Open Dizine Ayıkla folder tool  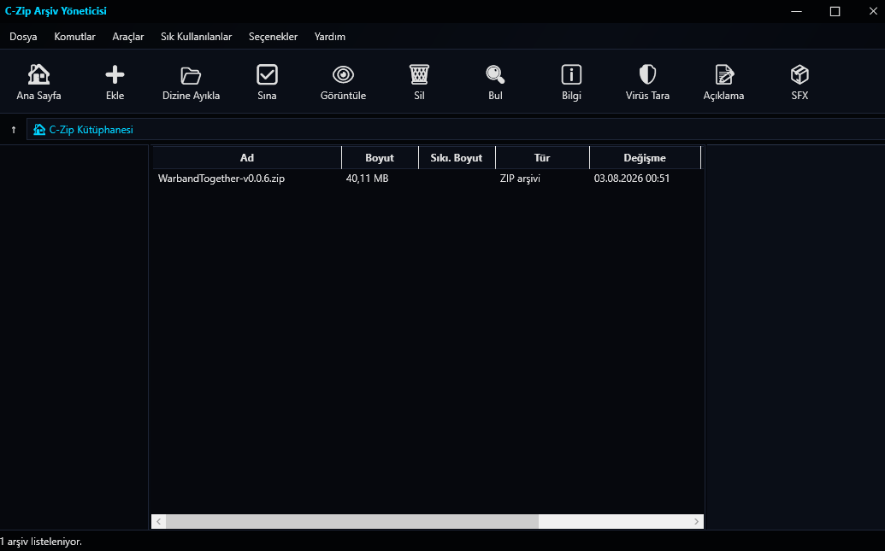click(x=191, y=74)
